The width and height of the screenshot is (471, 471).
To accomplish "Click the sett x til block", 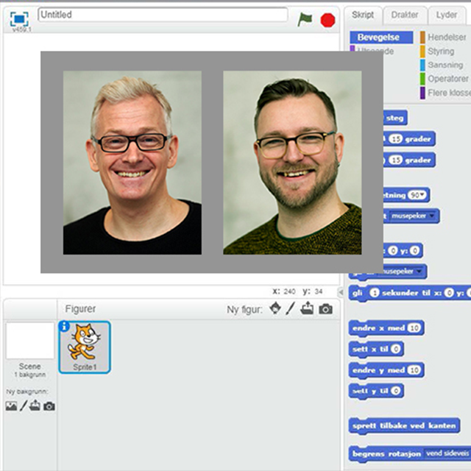I will click(x=376, y=349).
